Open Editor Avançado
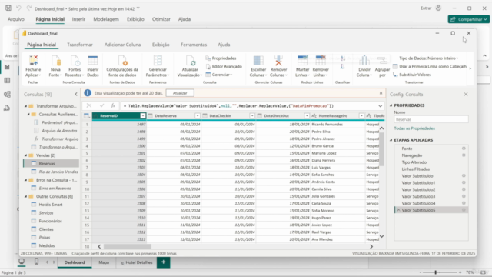Viewport: 492px width, 277px height. pyautogui.click(x=224, y=67)
